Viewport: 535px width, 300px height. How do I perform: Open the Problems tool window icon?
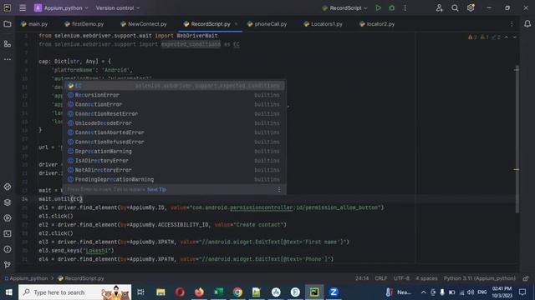(8, 249)
